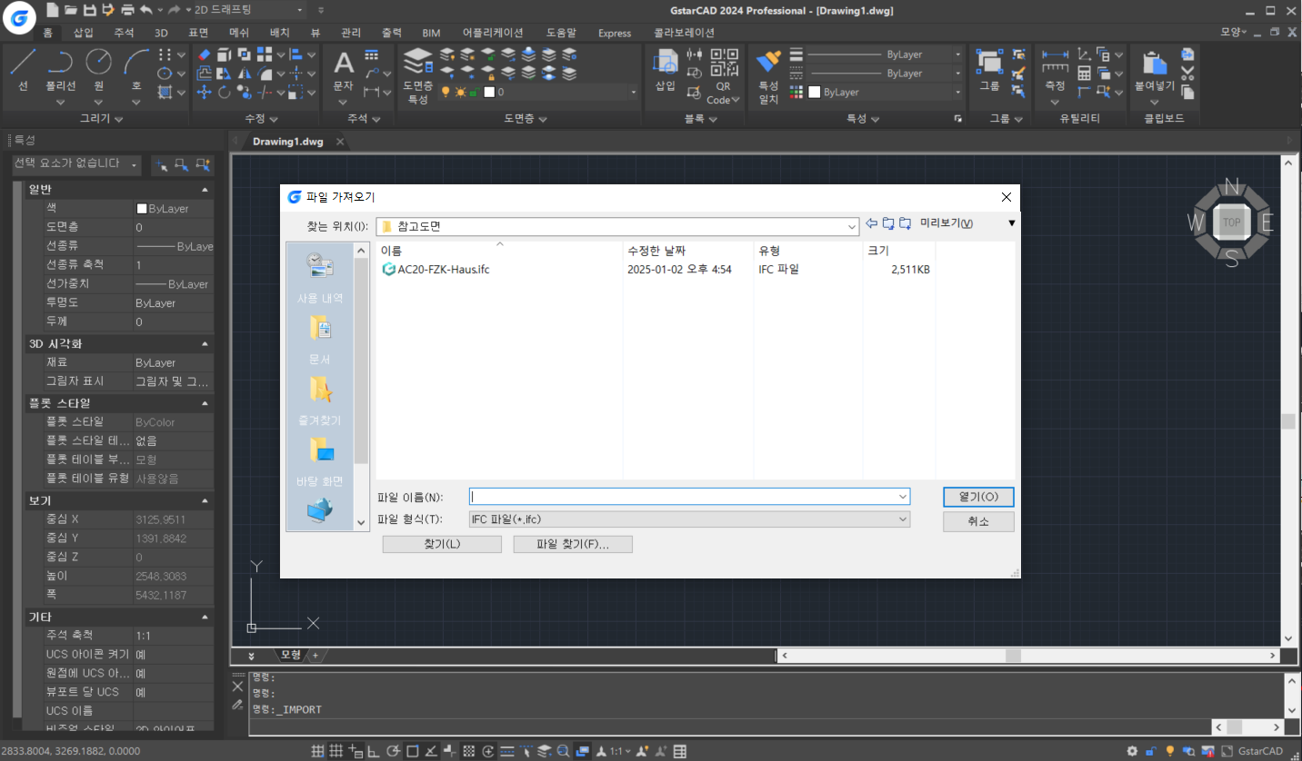Click the Preview (미리보기) menu button

(x=946, y=223)
